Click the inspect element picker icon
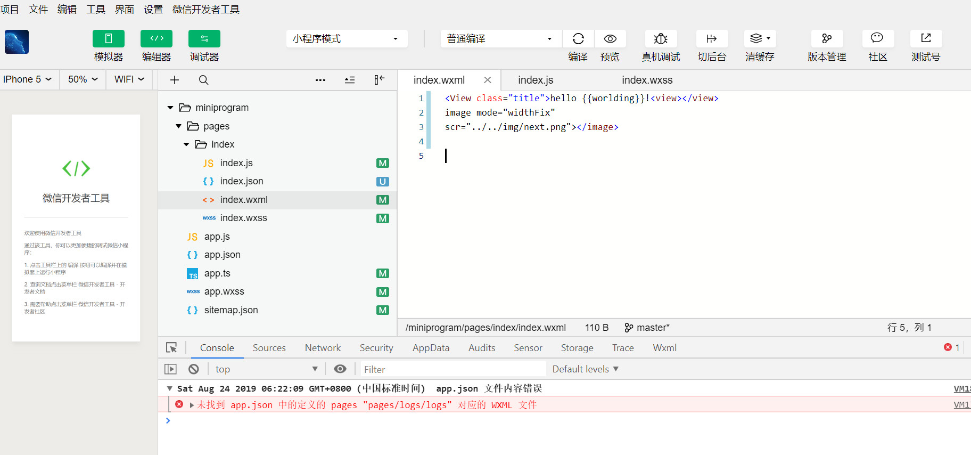Image resolution: width=971 pixels, height=455 pixels. click(x=171, y=348)
